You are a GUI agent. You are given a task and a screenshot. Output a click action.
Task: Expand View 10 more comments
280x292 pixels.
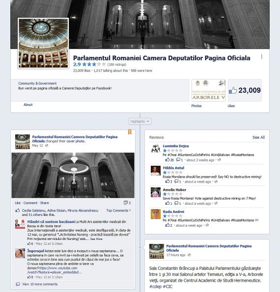click(x=40, y=284)
